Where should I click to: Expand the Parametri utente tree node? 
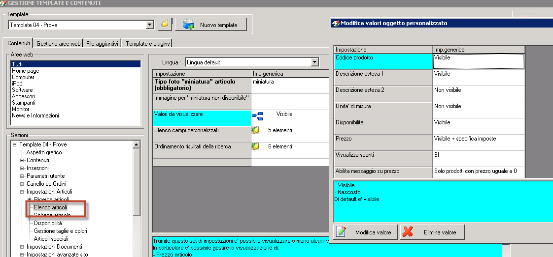tap(22, 176)
